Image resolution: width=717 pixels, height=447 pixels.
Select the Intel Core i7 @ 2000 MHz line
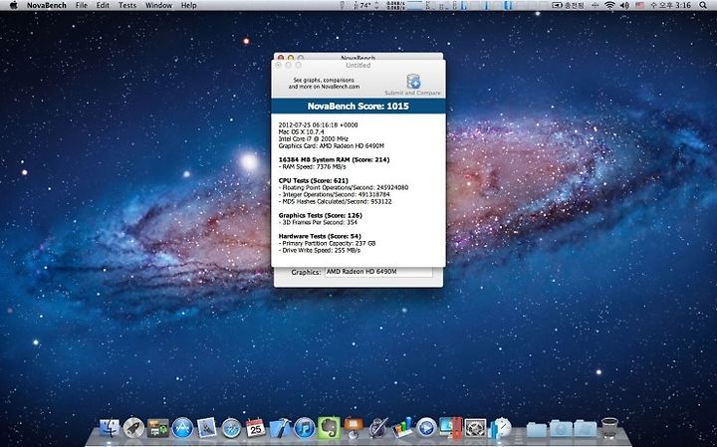click(x=314, y=138)
